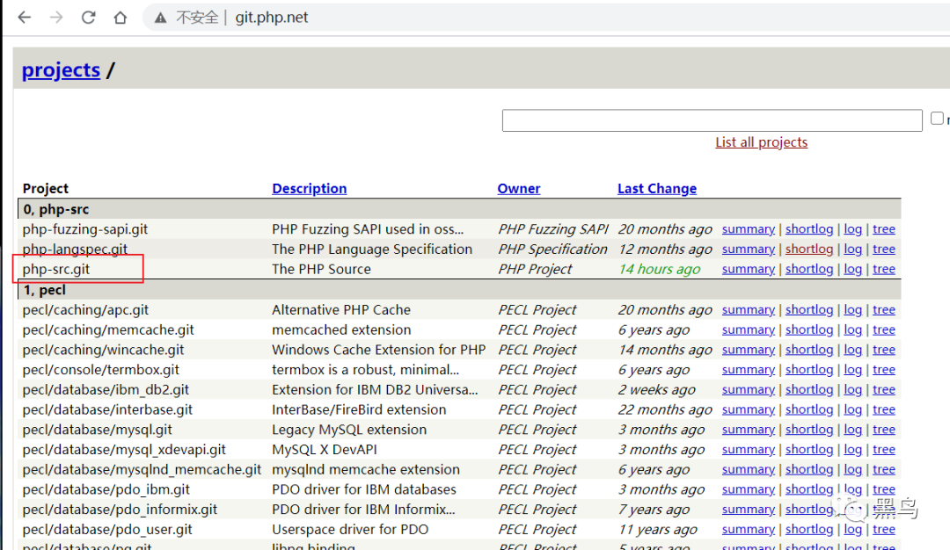The width and height of the screenshot is (950, 550).
Task: Open the pecl/caching/memcache.git project
Action: click(x=108, y=329)
